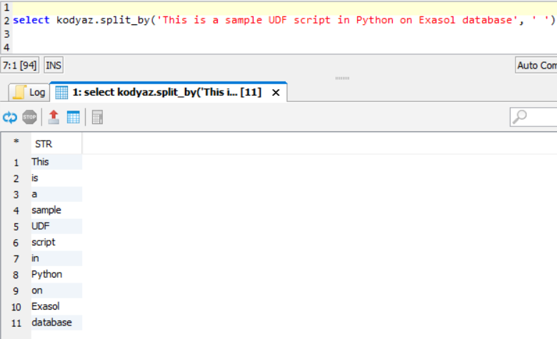
Task: Select the 'database' cell
Action: 56,323
